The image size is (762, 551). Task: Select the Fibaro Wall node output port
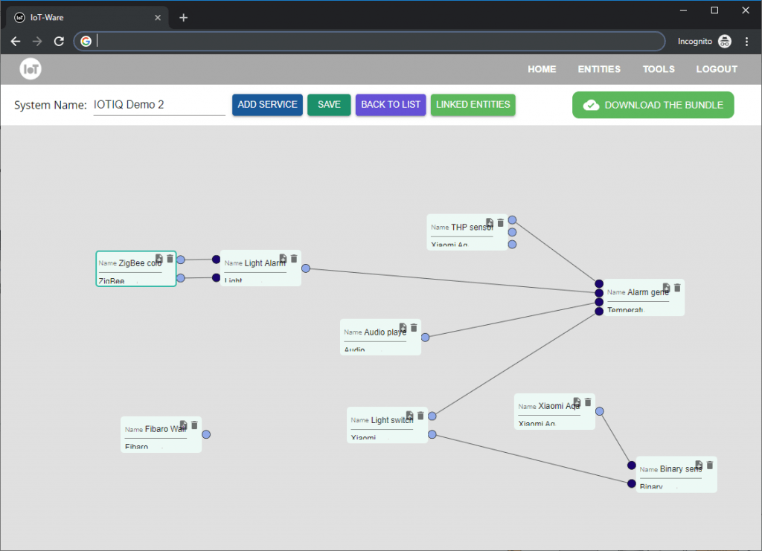pyautogui.click(x=206, y=434)
